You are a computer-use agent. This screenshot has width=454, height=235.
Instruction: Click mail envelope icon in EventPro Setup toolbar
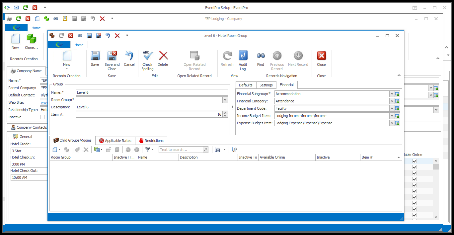tap(16, 7)
